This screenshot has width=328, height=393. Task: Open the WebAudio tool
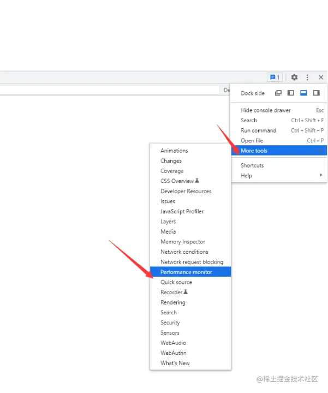click(190, 343)
